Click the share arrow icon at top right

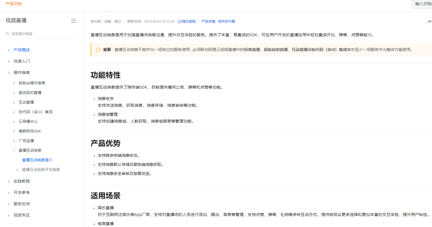[x=429, y=22]
